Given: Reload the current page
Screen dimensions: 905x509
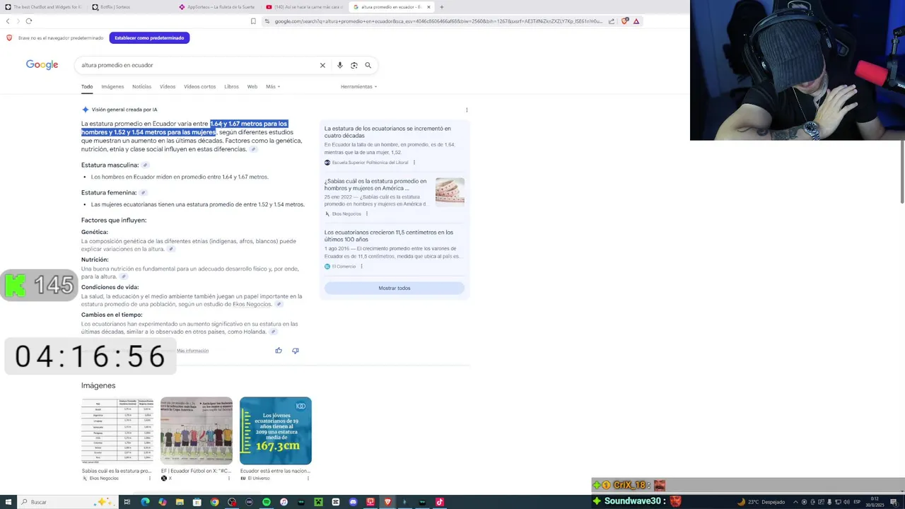Looking at the screenshot, I should 28,21.
